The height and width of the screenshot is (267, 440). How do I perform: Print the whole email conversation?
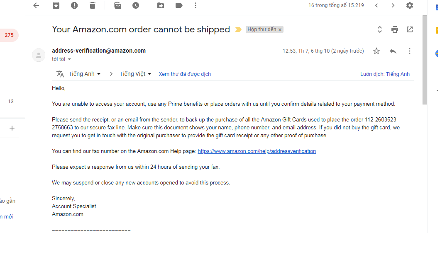[x=394, y=29]
